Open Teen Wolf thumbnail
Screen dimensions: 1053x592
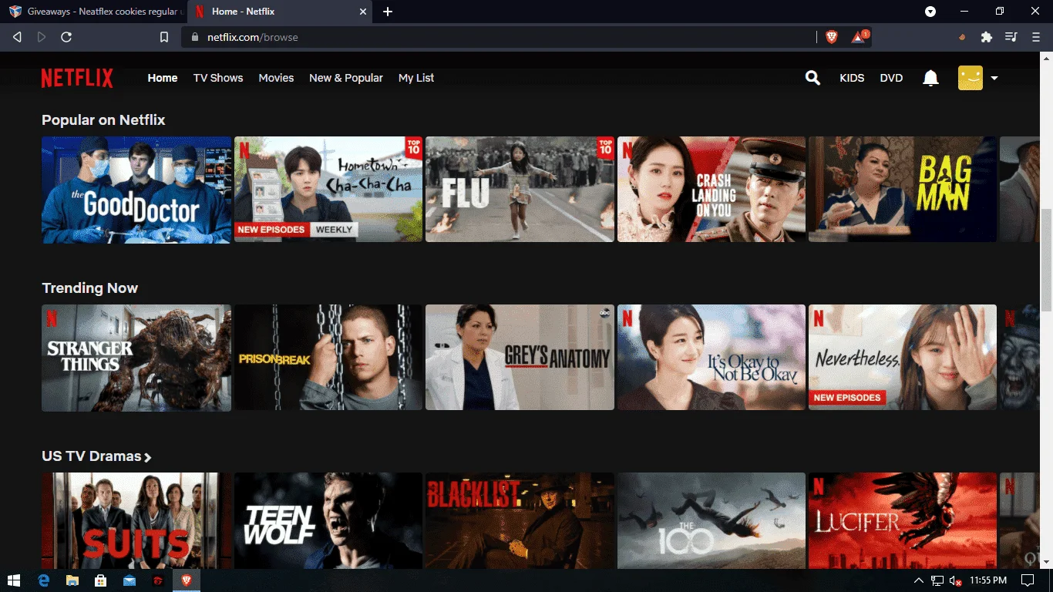(x=328, y=521)
